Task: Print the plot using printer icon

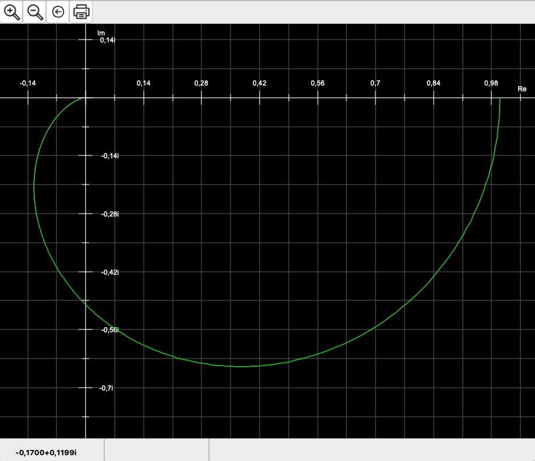Action: click(81, 12)
